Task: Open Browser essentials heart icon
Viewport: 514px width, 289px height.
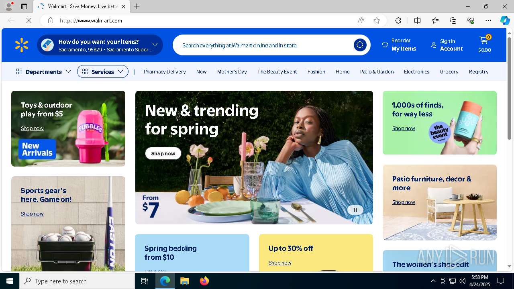Action: pos(471,20)
